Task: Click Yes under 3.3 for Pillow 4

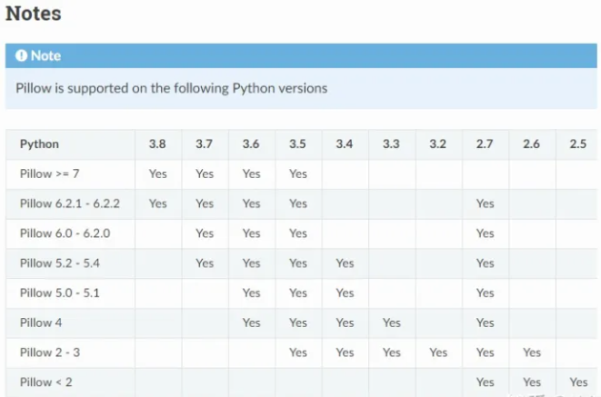Action: [391, 323]
